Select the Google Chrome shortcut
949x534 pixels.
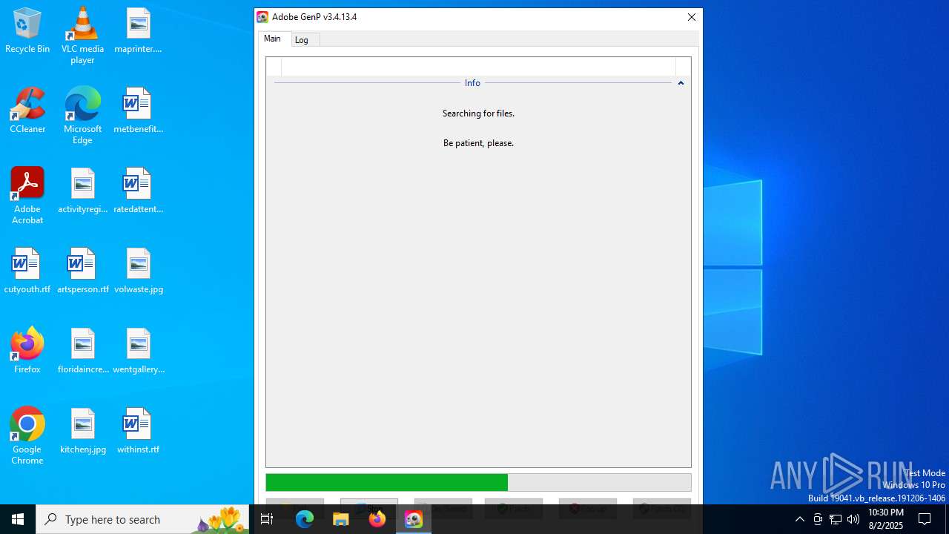tap(27, 436)
